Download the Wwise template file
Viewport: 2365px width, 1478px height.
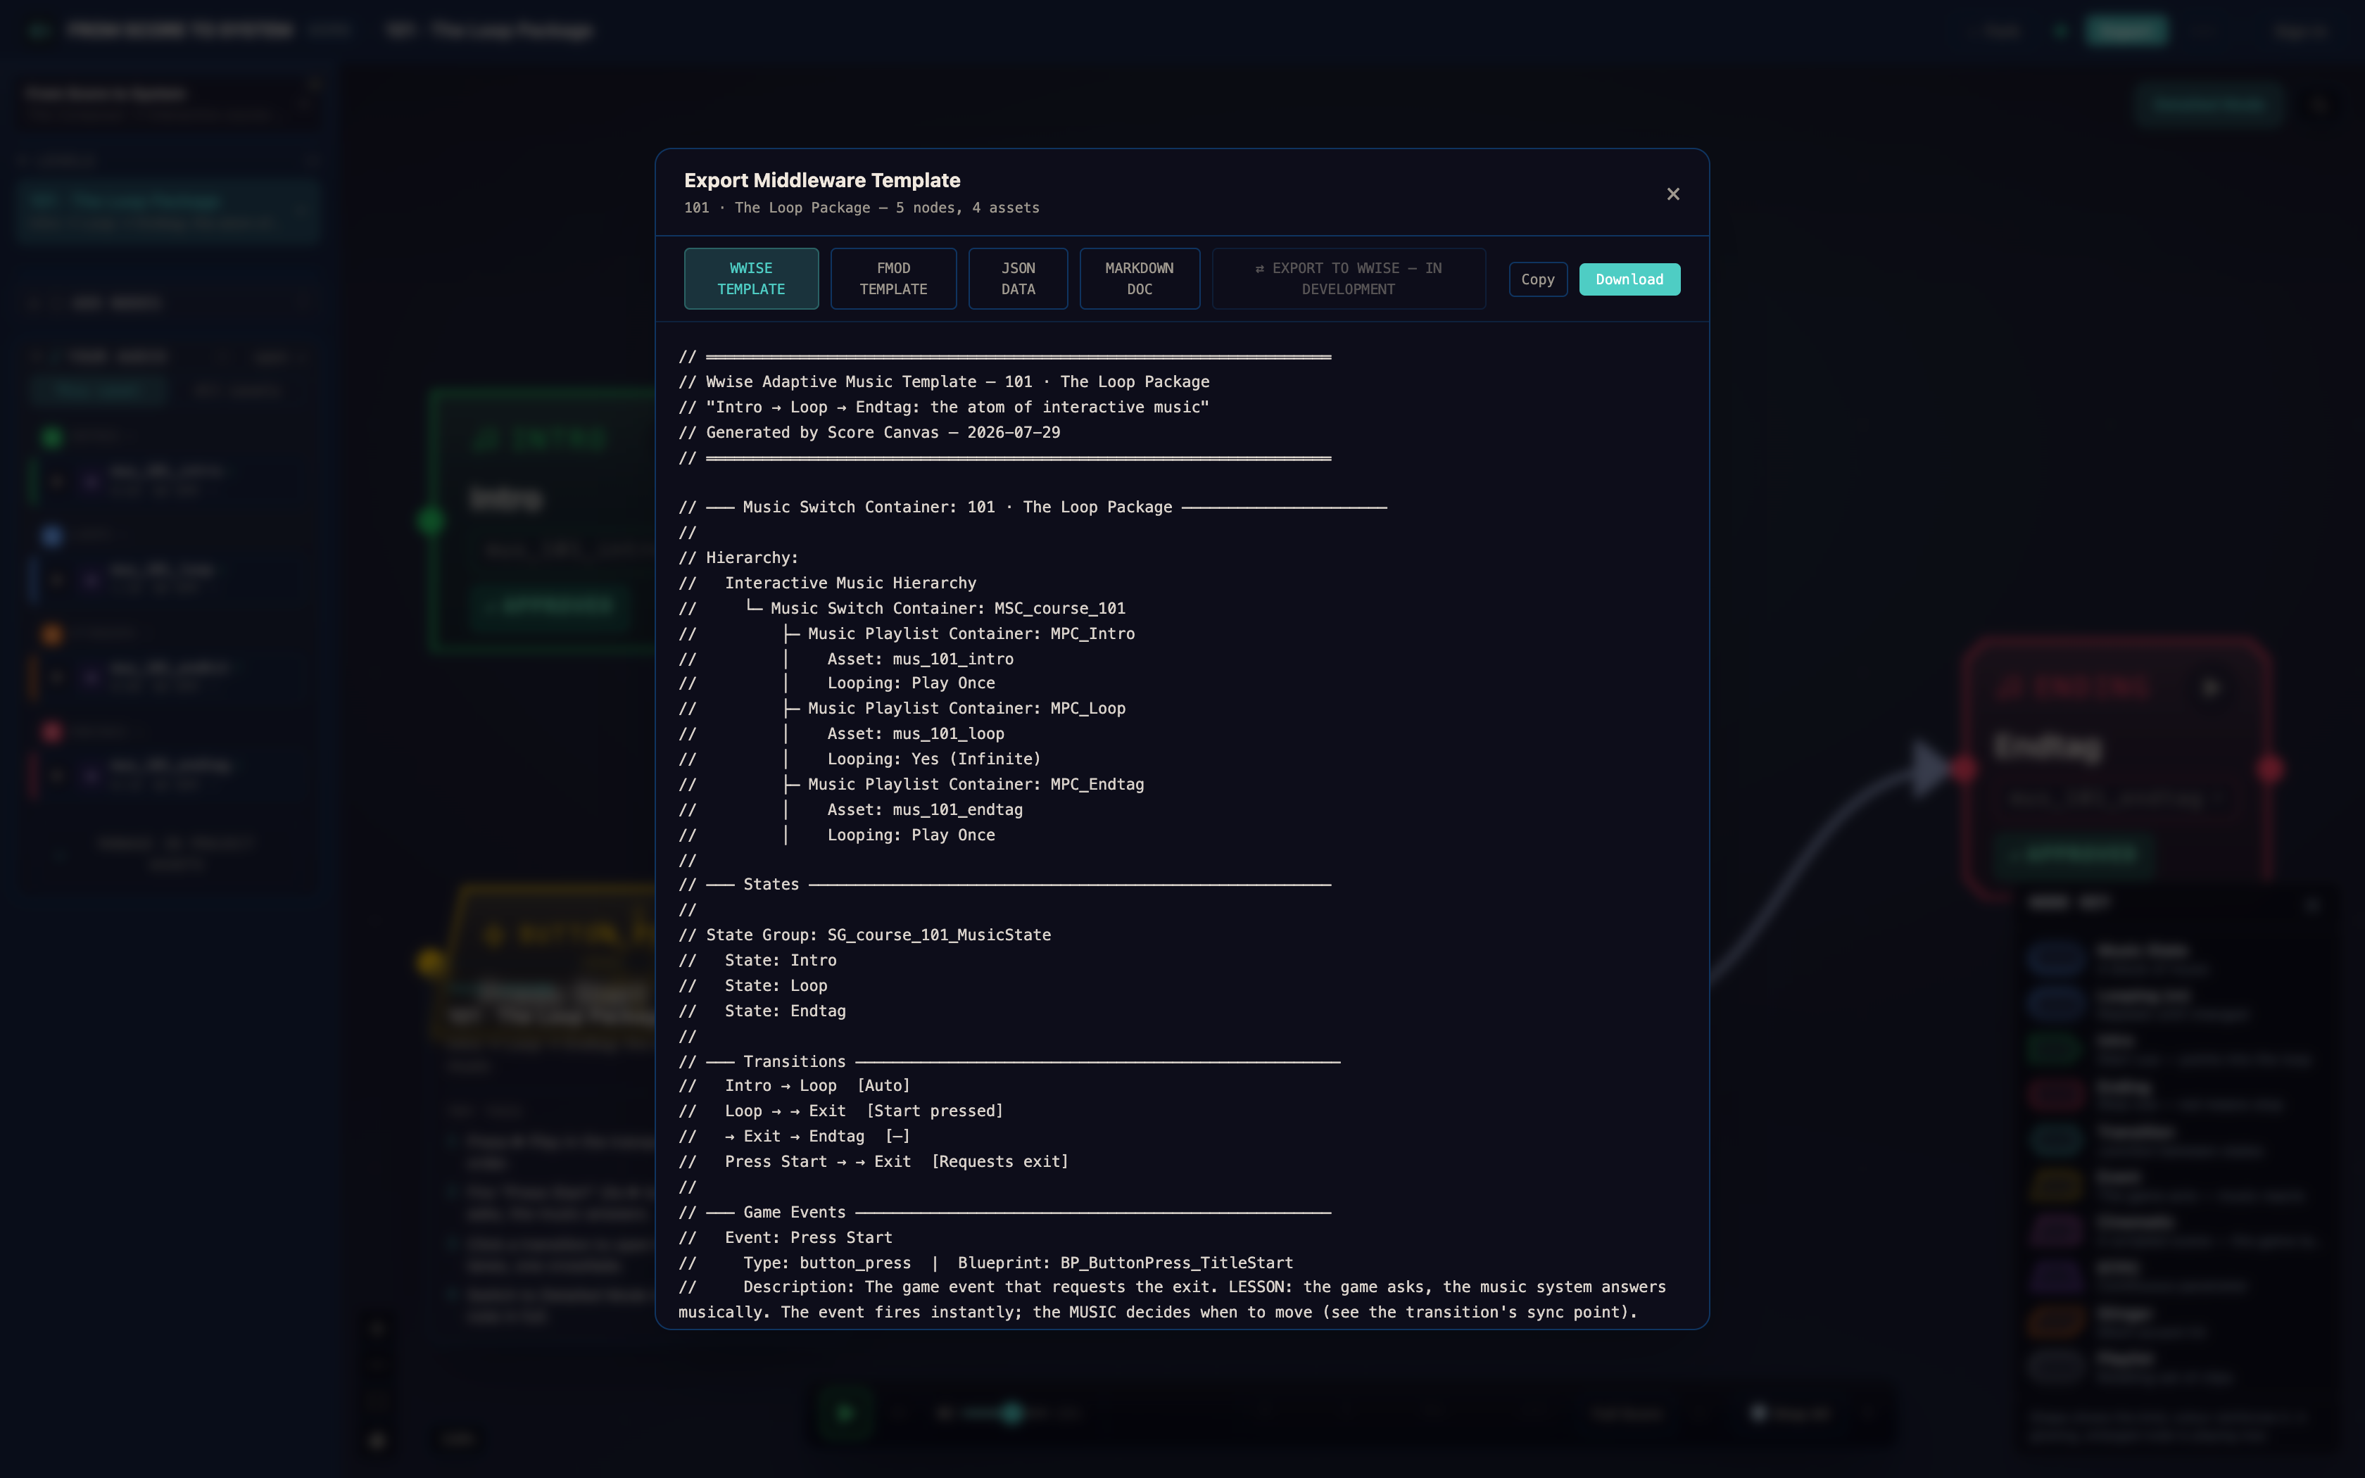click(x=1629, y=279)
